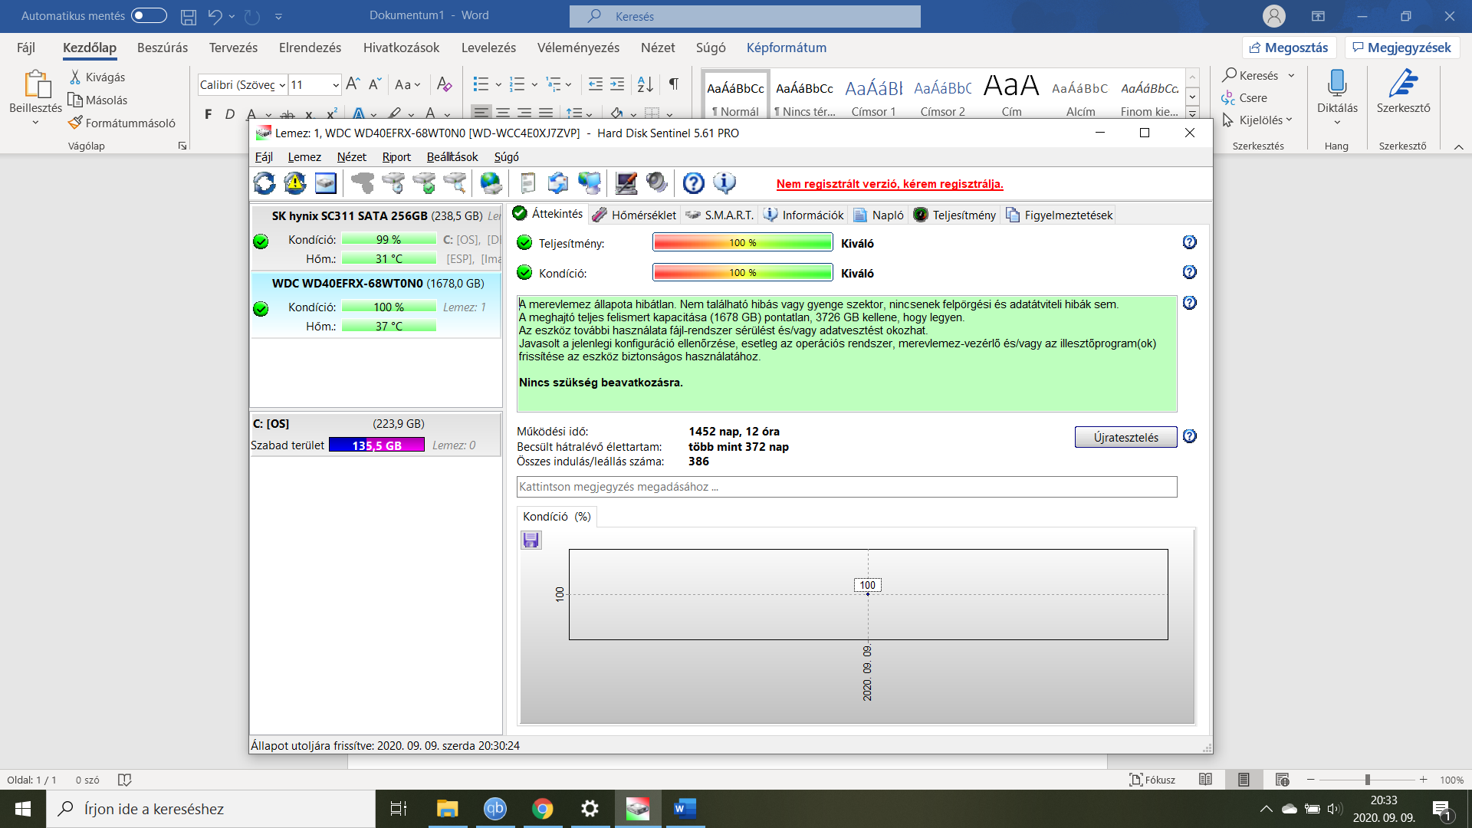This screenshot has width=1472, height=828.
Task: Click Word's decrease indent icon
Action: pyautogui.click(x=596, y=84)
